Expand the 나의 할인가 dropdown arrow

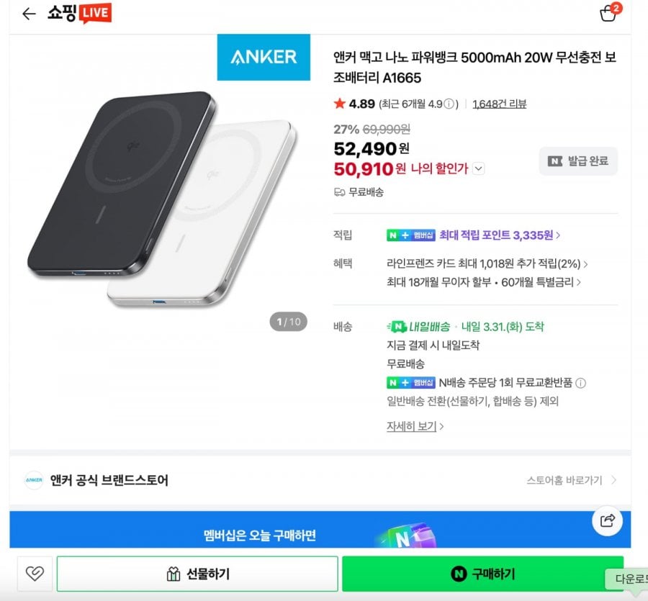(x=479, y=168)
